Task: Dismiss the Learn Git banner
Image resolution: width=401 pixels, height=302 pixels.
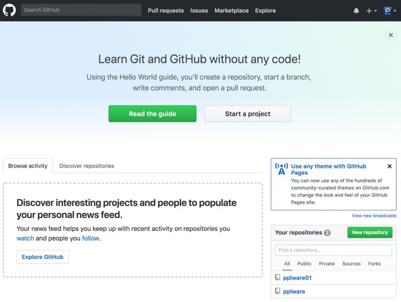Action: click(391, 35)
